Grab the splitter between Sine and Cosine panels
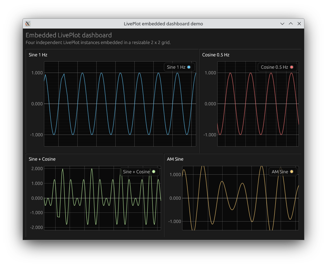Image resolution: width=327 pixels, height=267 pixels. pos(199,101)
